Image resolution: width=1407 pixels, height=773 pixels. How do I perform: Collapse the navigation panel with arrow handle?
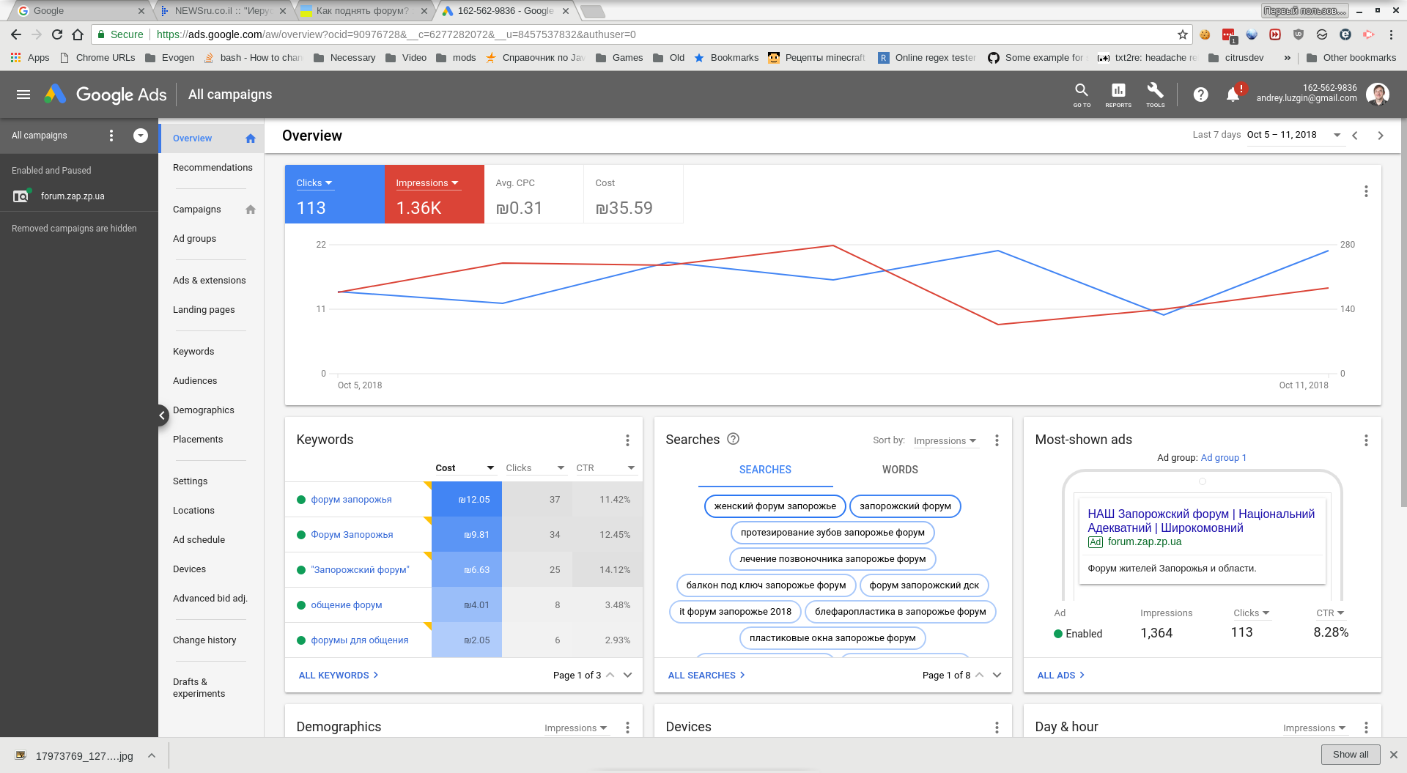162,415
